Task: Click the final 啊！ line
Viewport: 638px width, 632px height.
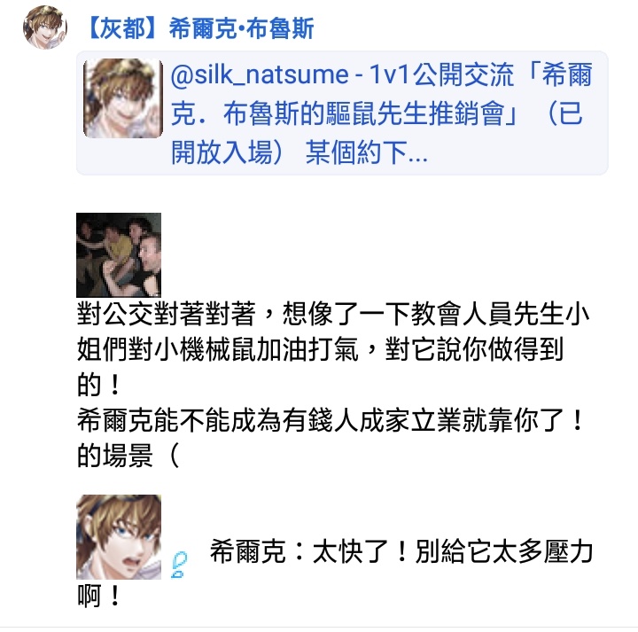Action: click(x=99, y=597)
